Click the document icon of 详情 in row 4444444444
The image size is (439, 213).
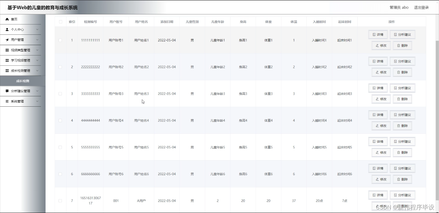click(x=374, y=115)
